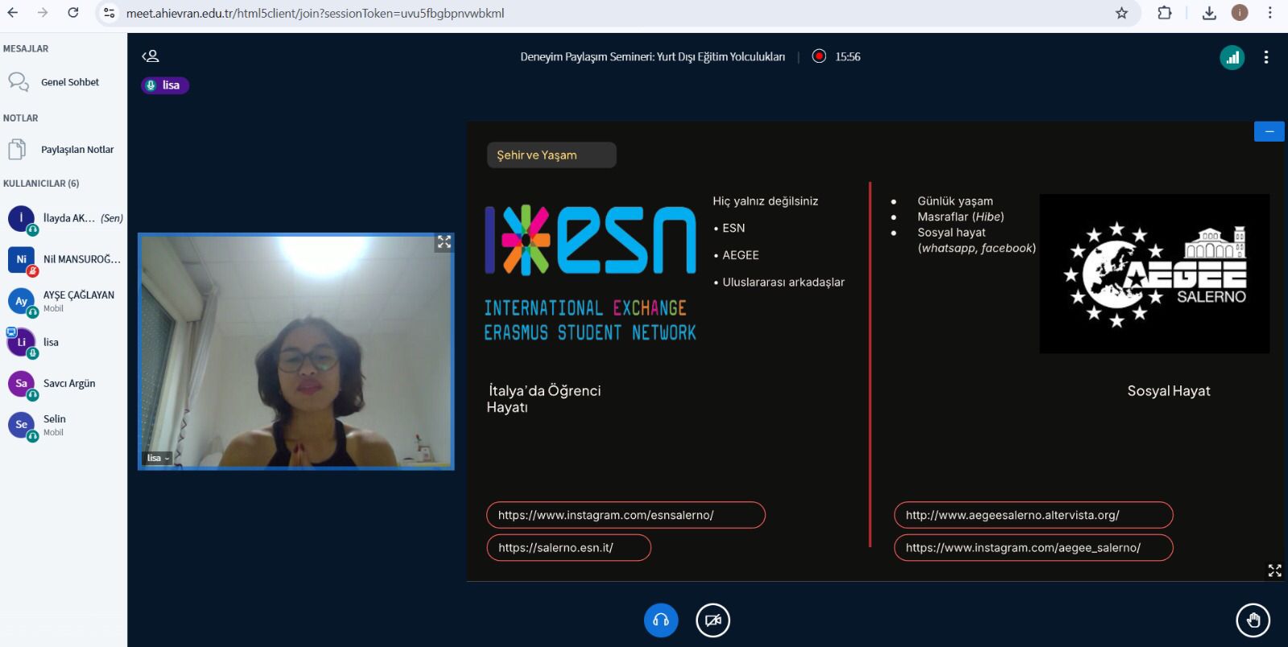The image size is (1288, 647).
Task: Make the presentation fullscreen
Action: coord(1274,571)
